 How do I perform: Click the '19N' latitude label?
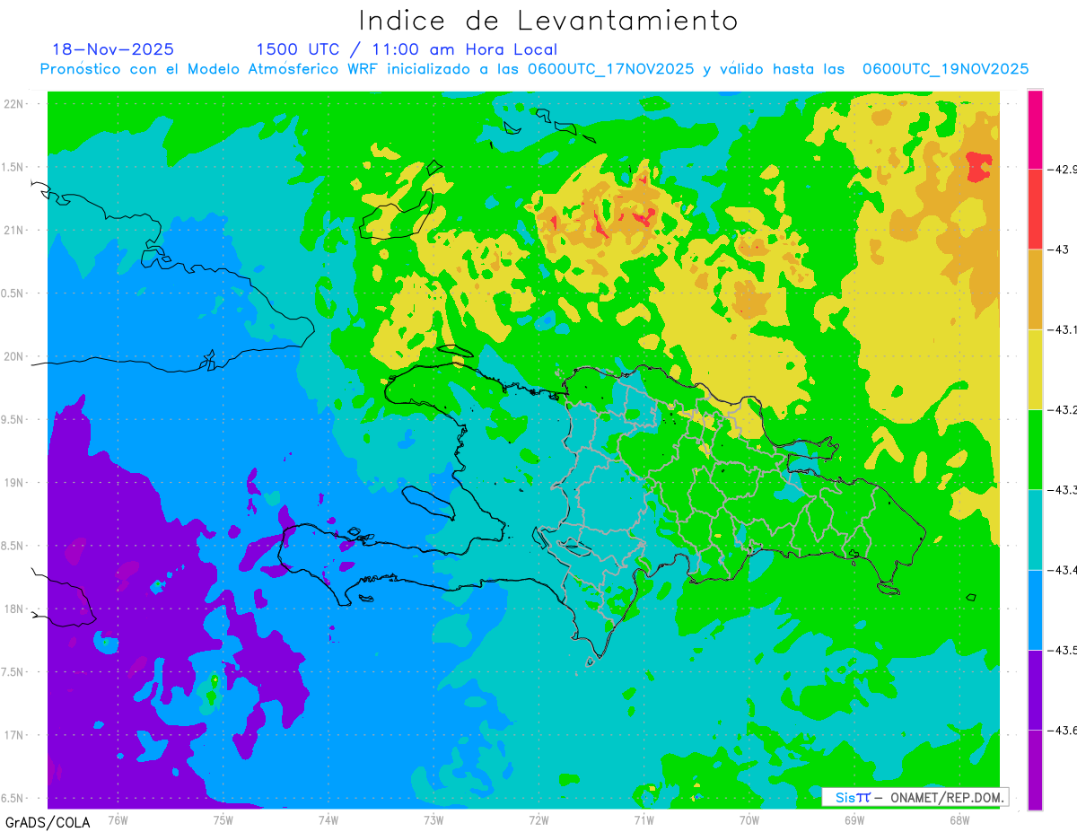point(13,483)
